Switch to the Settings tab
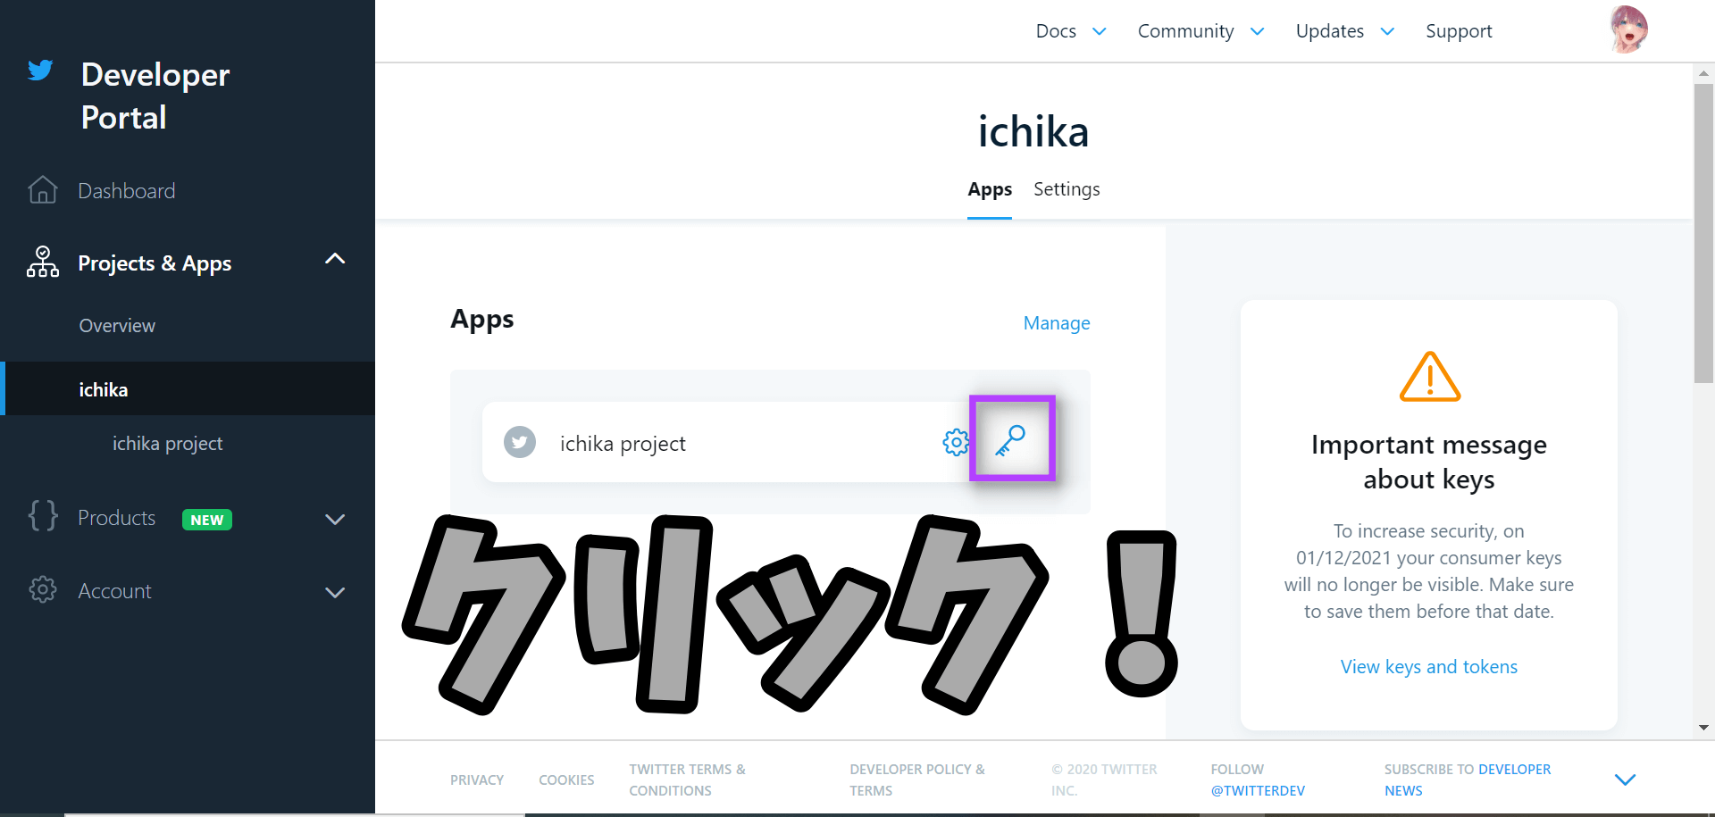1715x817 pixels. (x=1067, y=189)
